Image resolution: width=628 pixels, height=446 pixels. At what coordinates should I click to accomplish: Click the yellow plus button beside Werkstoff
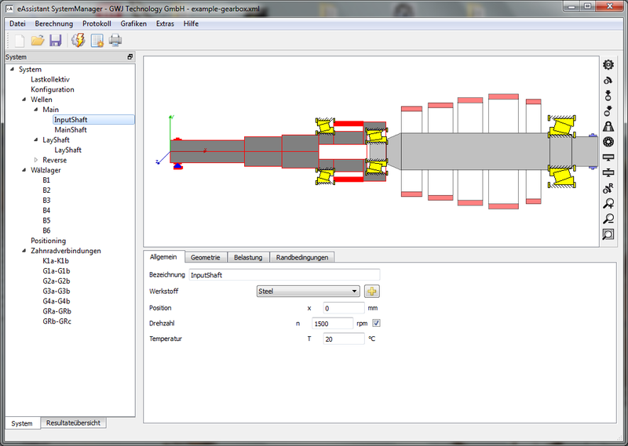tap(371, 291)
